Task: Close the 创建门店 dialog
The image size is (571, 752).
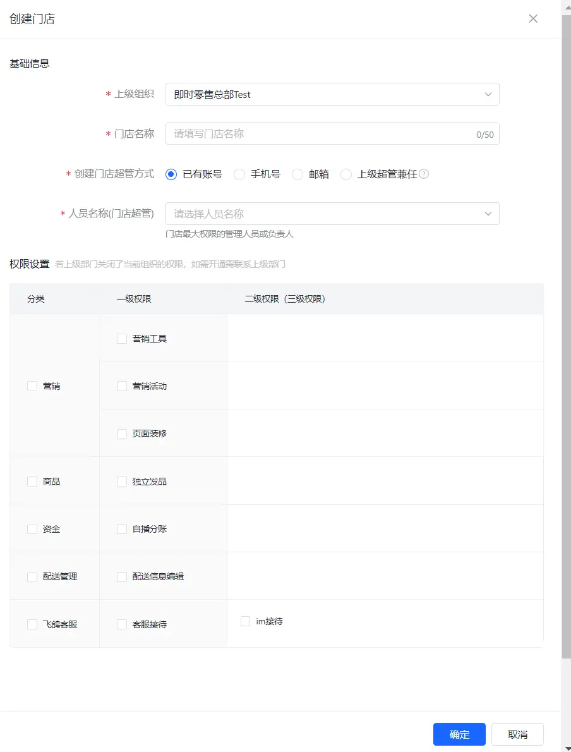Action: click(x=533, y=19)
